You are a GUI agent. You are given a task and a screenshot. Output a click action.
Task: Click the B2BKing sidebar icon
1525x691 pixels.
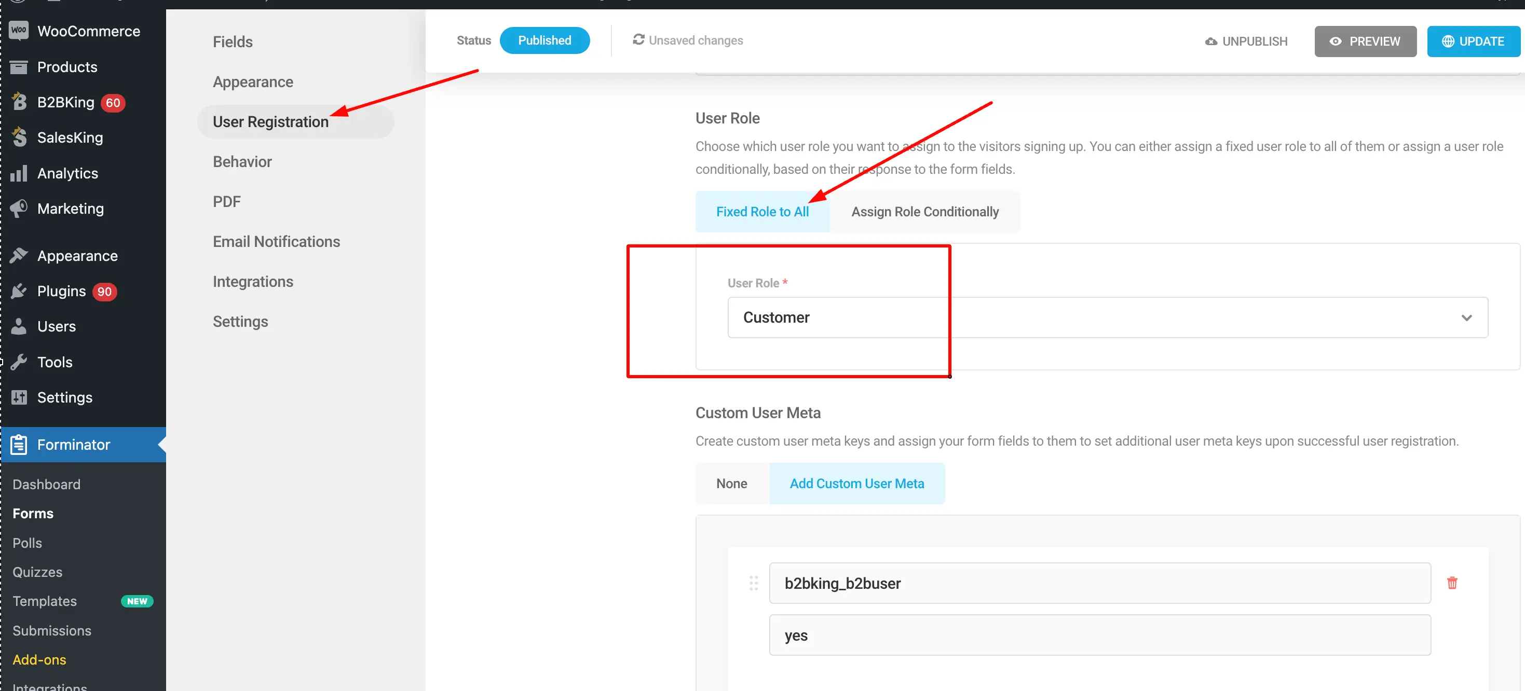pos(19,102)
